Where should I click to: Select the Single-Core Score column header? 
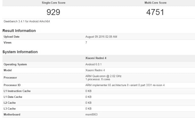point(53,3)
